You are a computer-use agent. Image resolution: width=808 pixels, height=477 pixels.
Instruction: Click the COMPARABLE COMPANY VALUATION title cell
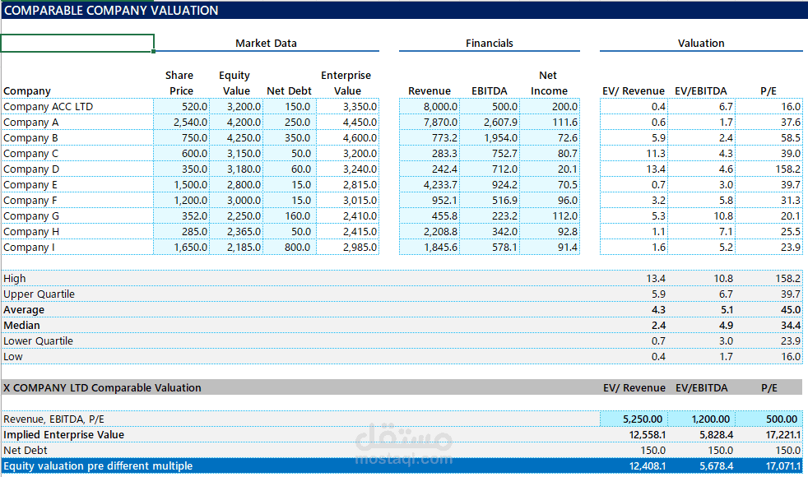[111, 11]
